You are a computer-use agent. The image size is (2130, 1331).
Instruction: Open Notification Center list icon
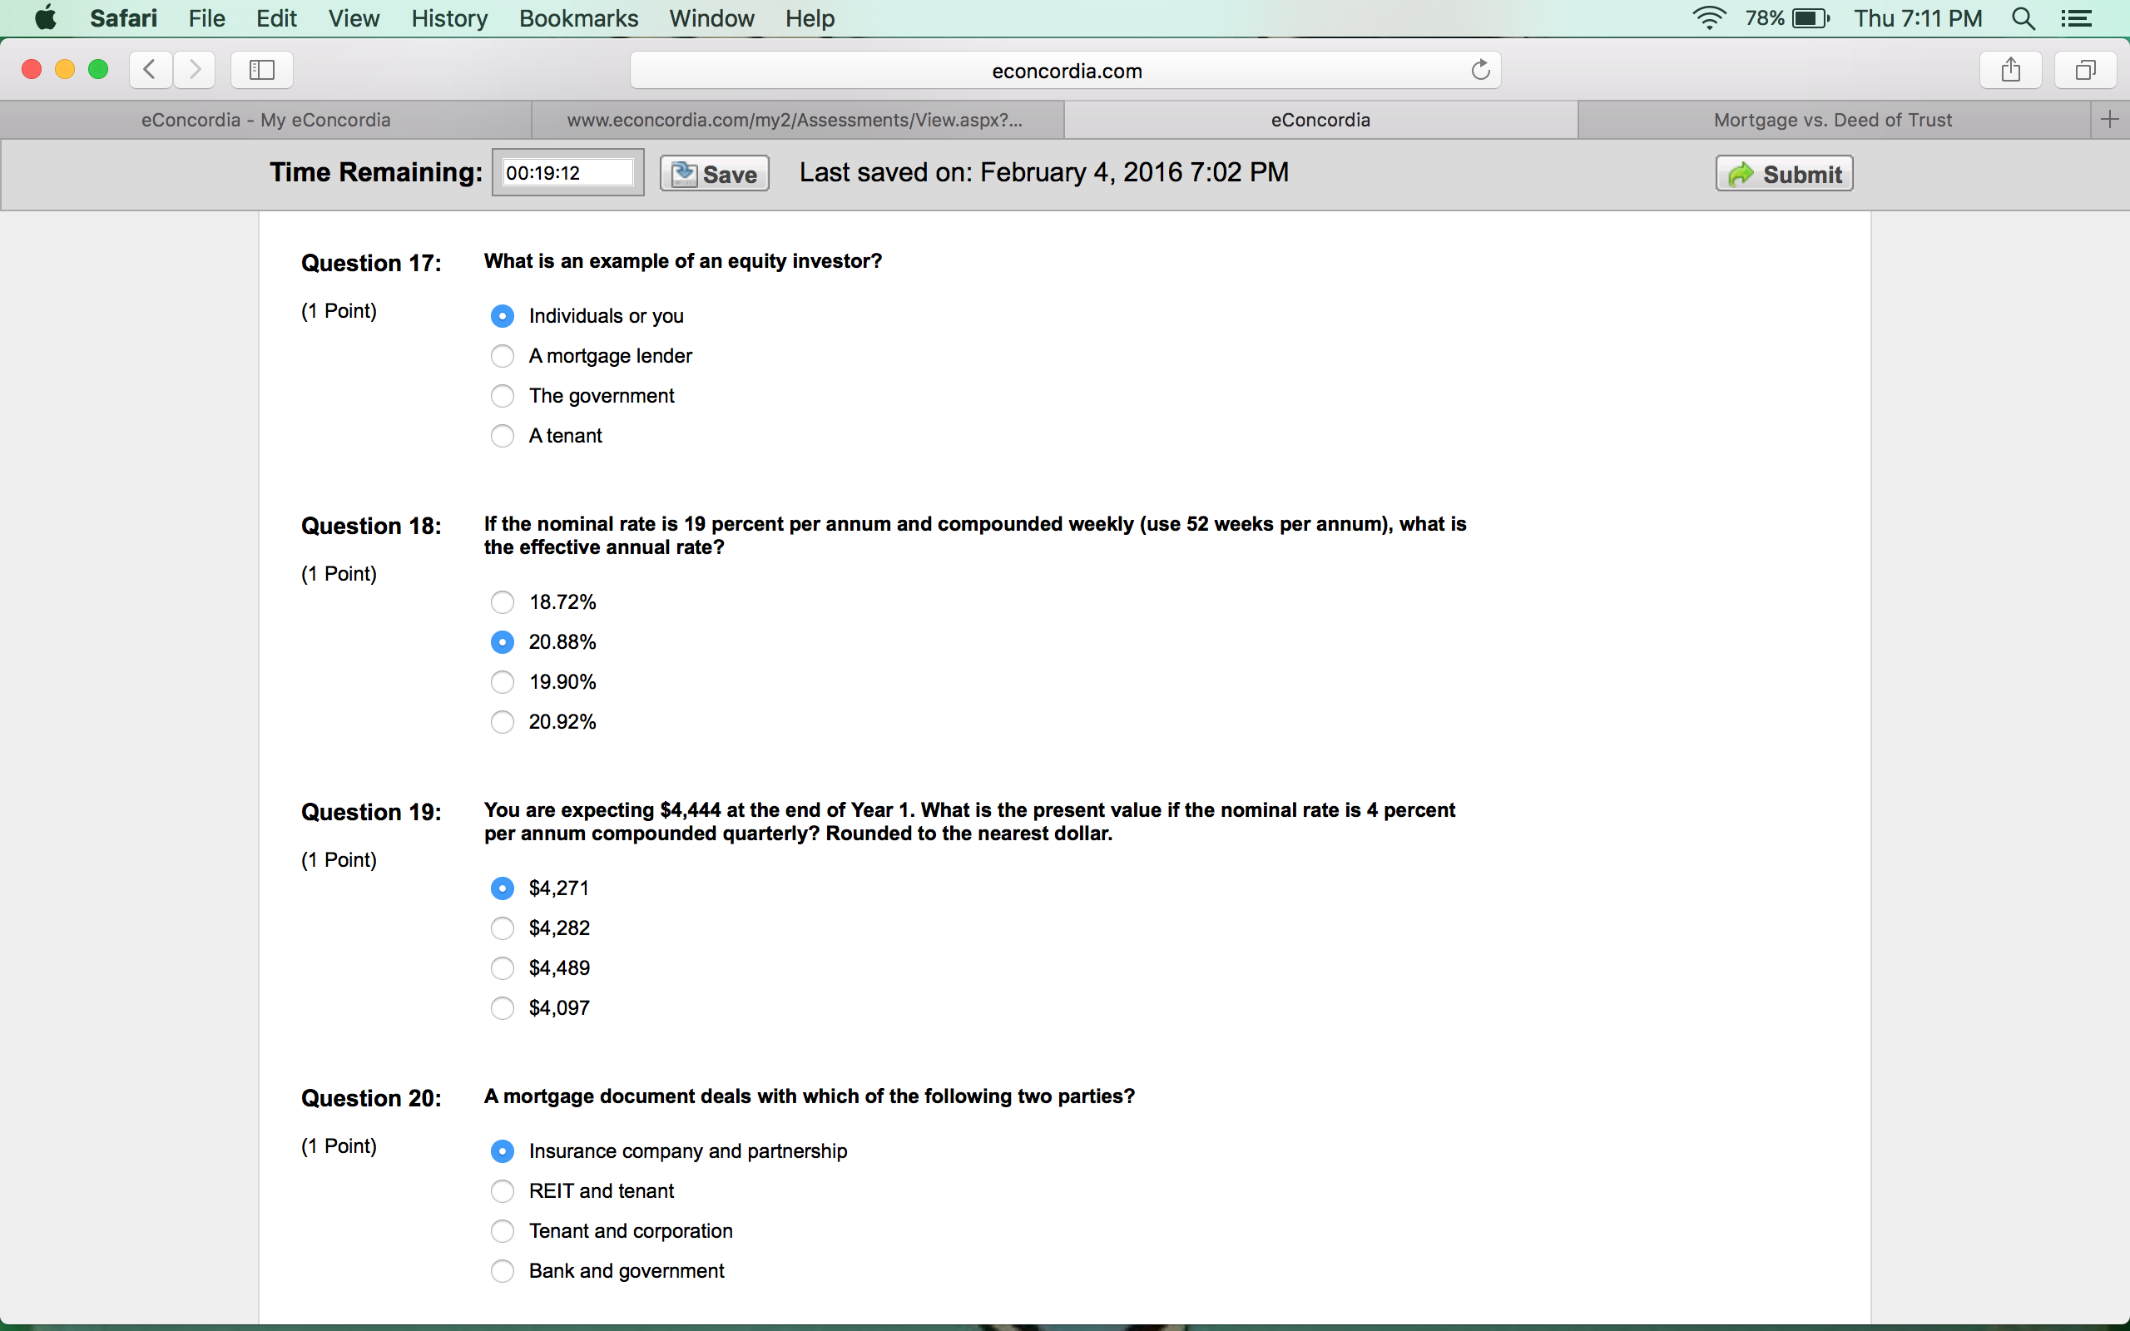2078,18
